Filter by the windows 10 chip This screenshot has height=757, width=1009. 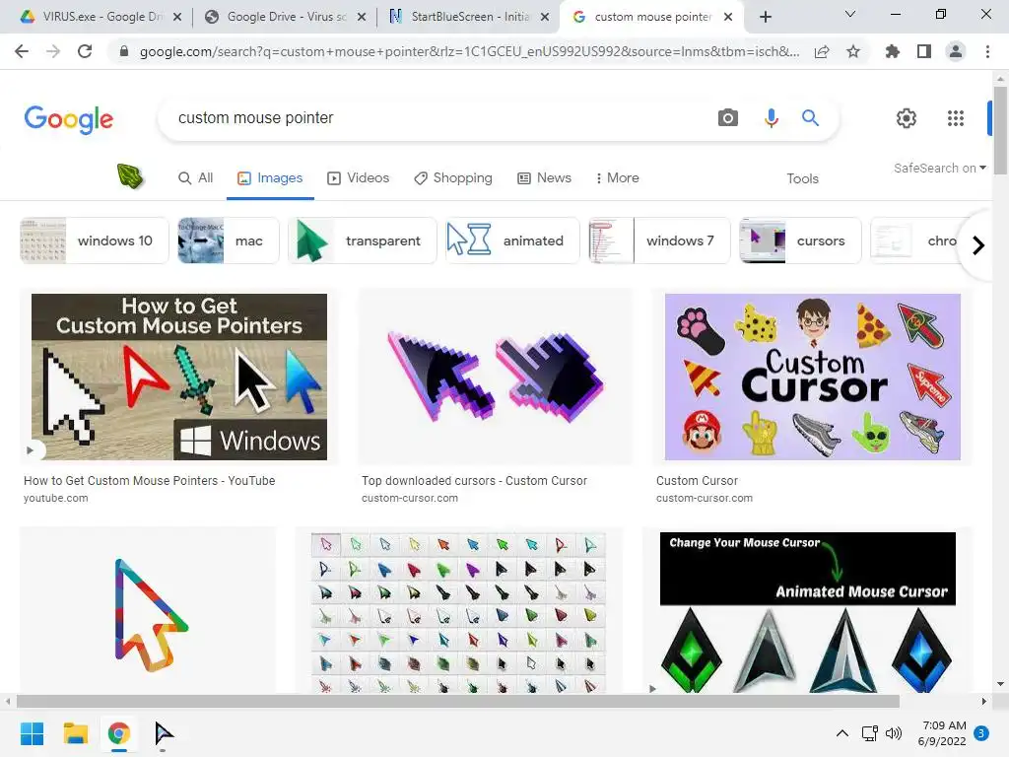point(94,241)
